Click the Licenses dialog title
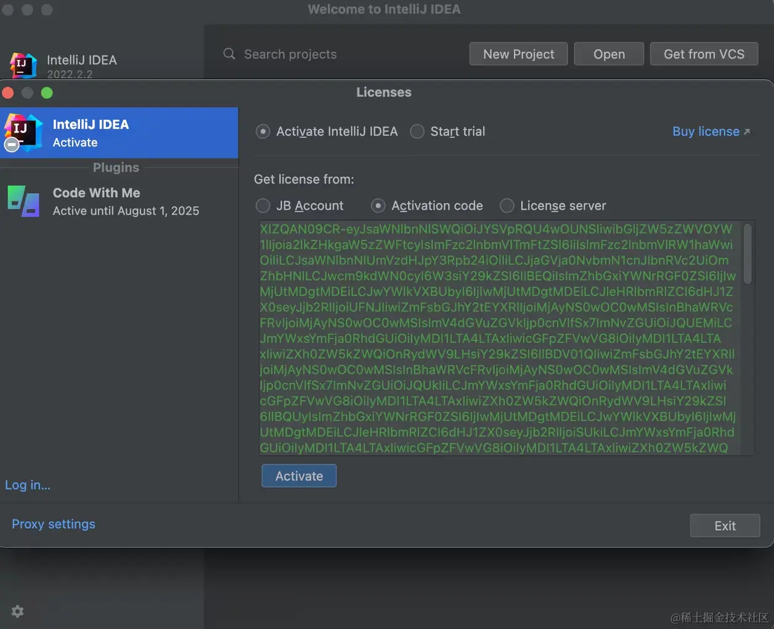Viewport: 774px width, 629px height. (384, 92)
